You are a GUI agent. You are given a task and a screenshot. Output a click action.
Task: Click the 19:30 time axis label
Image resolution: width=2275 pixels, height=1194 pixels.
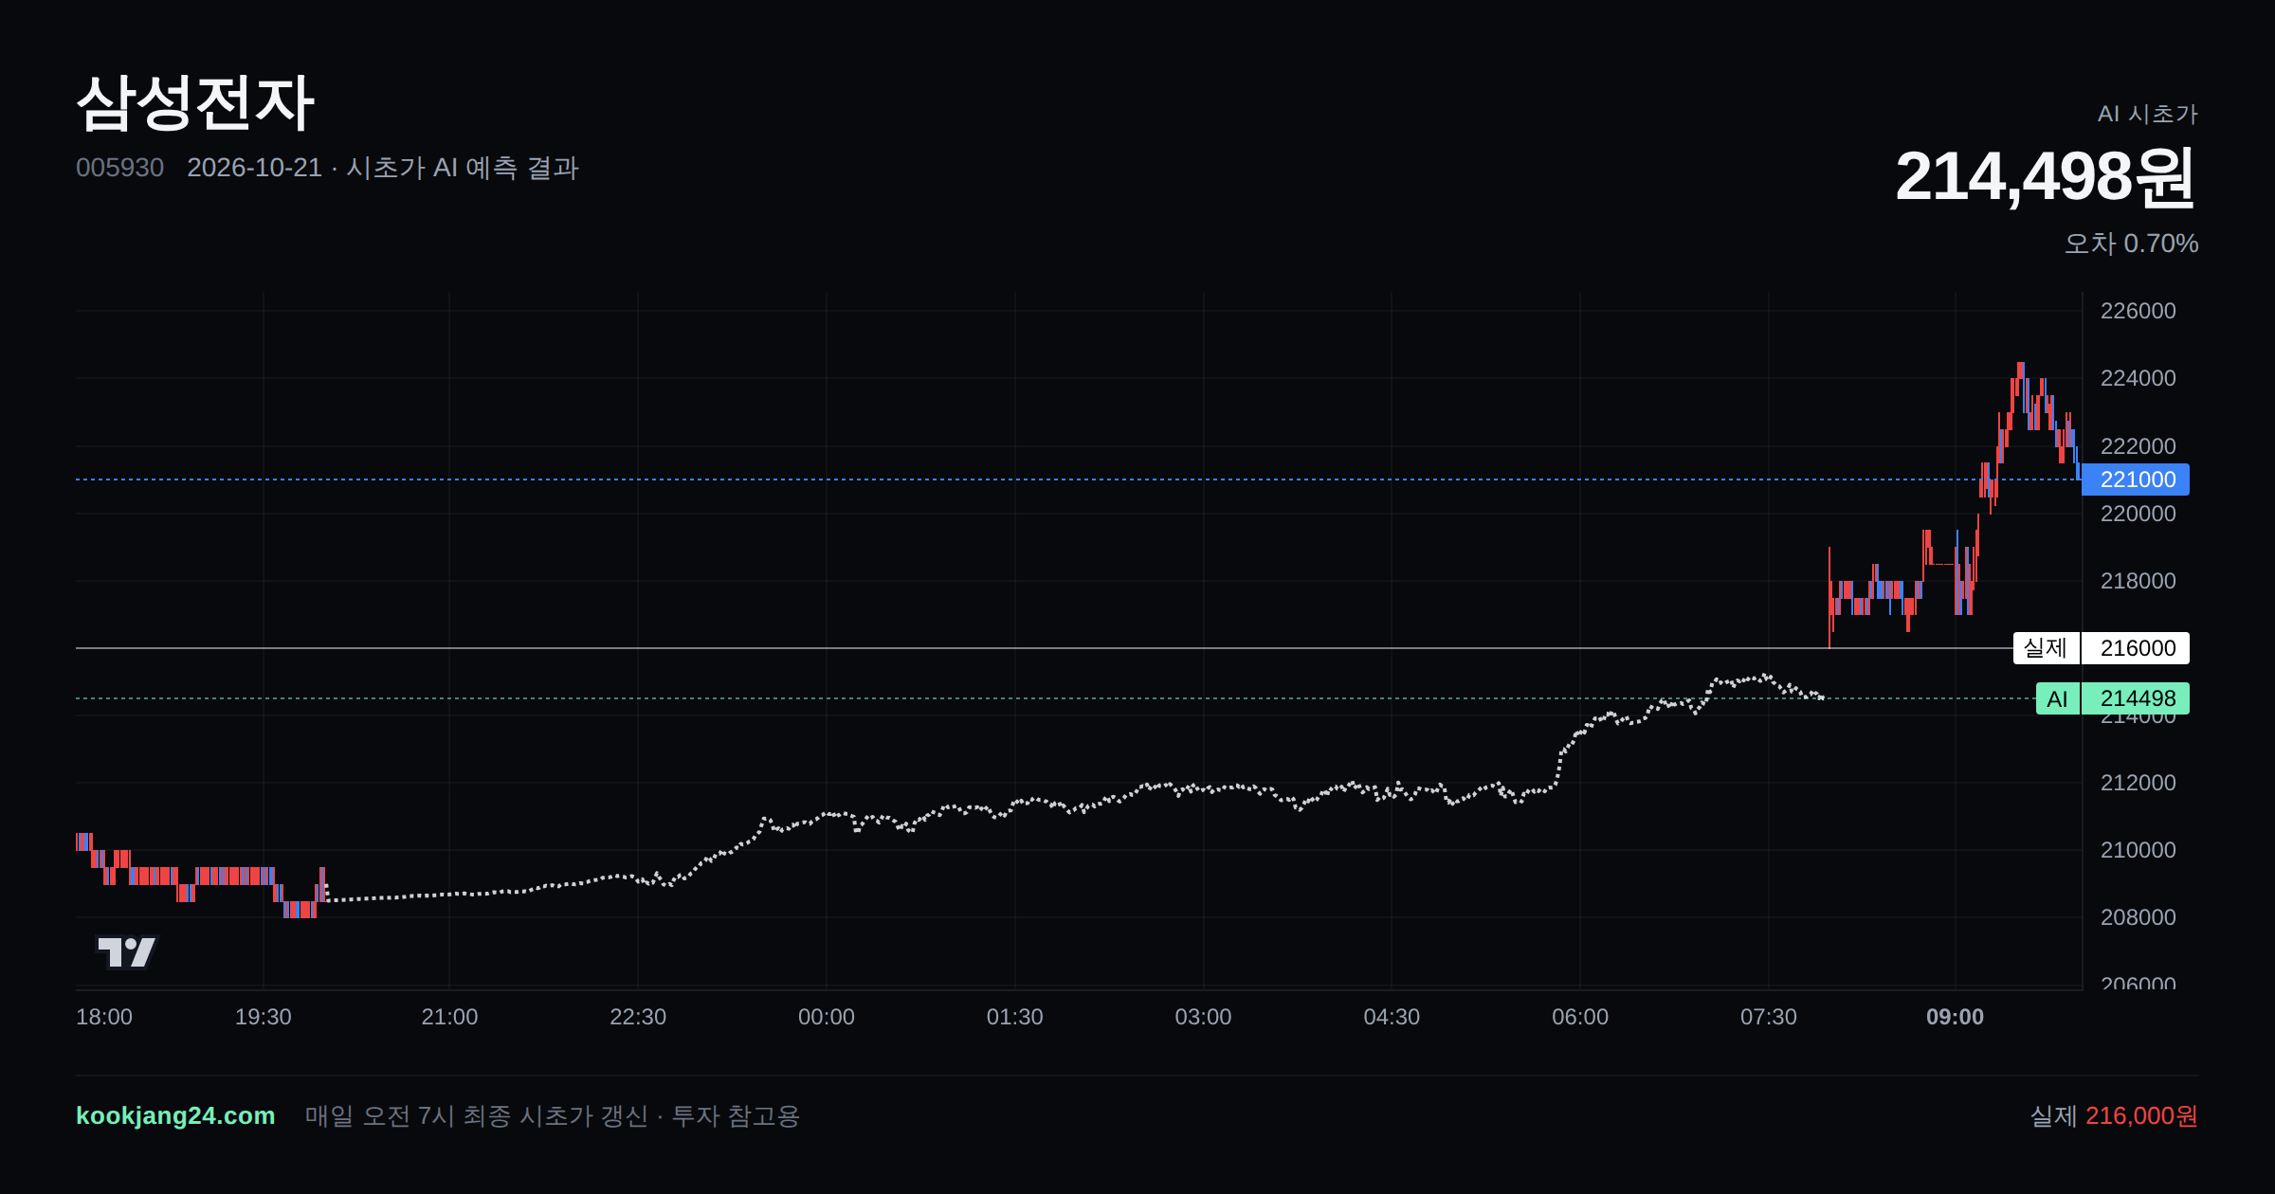click(x=263, y=1017)
